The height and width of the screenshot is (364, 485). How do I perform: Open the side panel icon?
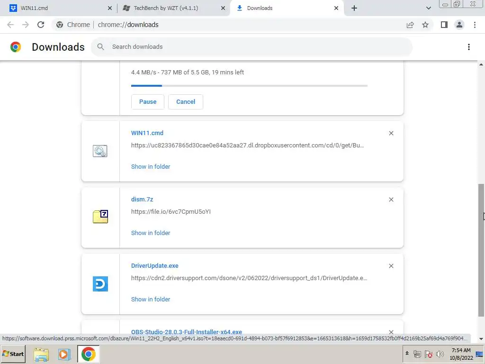444,25
